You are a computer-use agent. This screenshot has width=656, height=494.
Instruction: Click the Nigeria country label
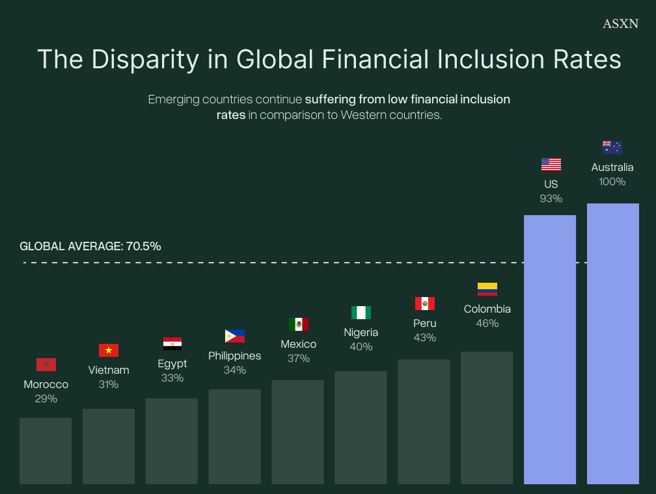click(x=361, y=333)
